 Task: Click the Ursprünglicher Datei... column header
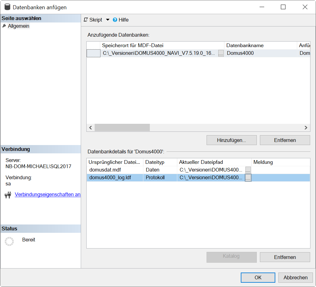115,162
